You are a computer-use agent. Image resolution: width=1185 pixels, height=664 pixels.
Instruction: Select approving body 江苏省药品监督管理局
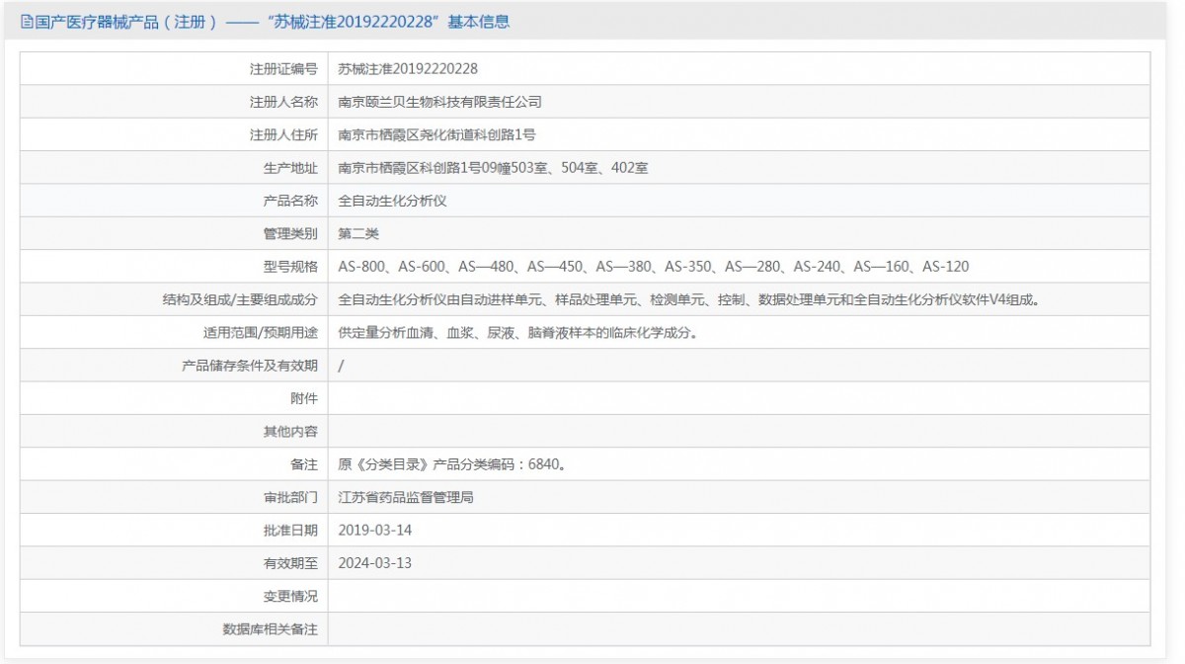point(406,497)
